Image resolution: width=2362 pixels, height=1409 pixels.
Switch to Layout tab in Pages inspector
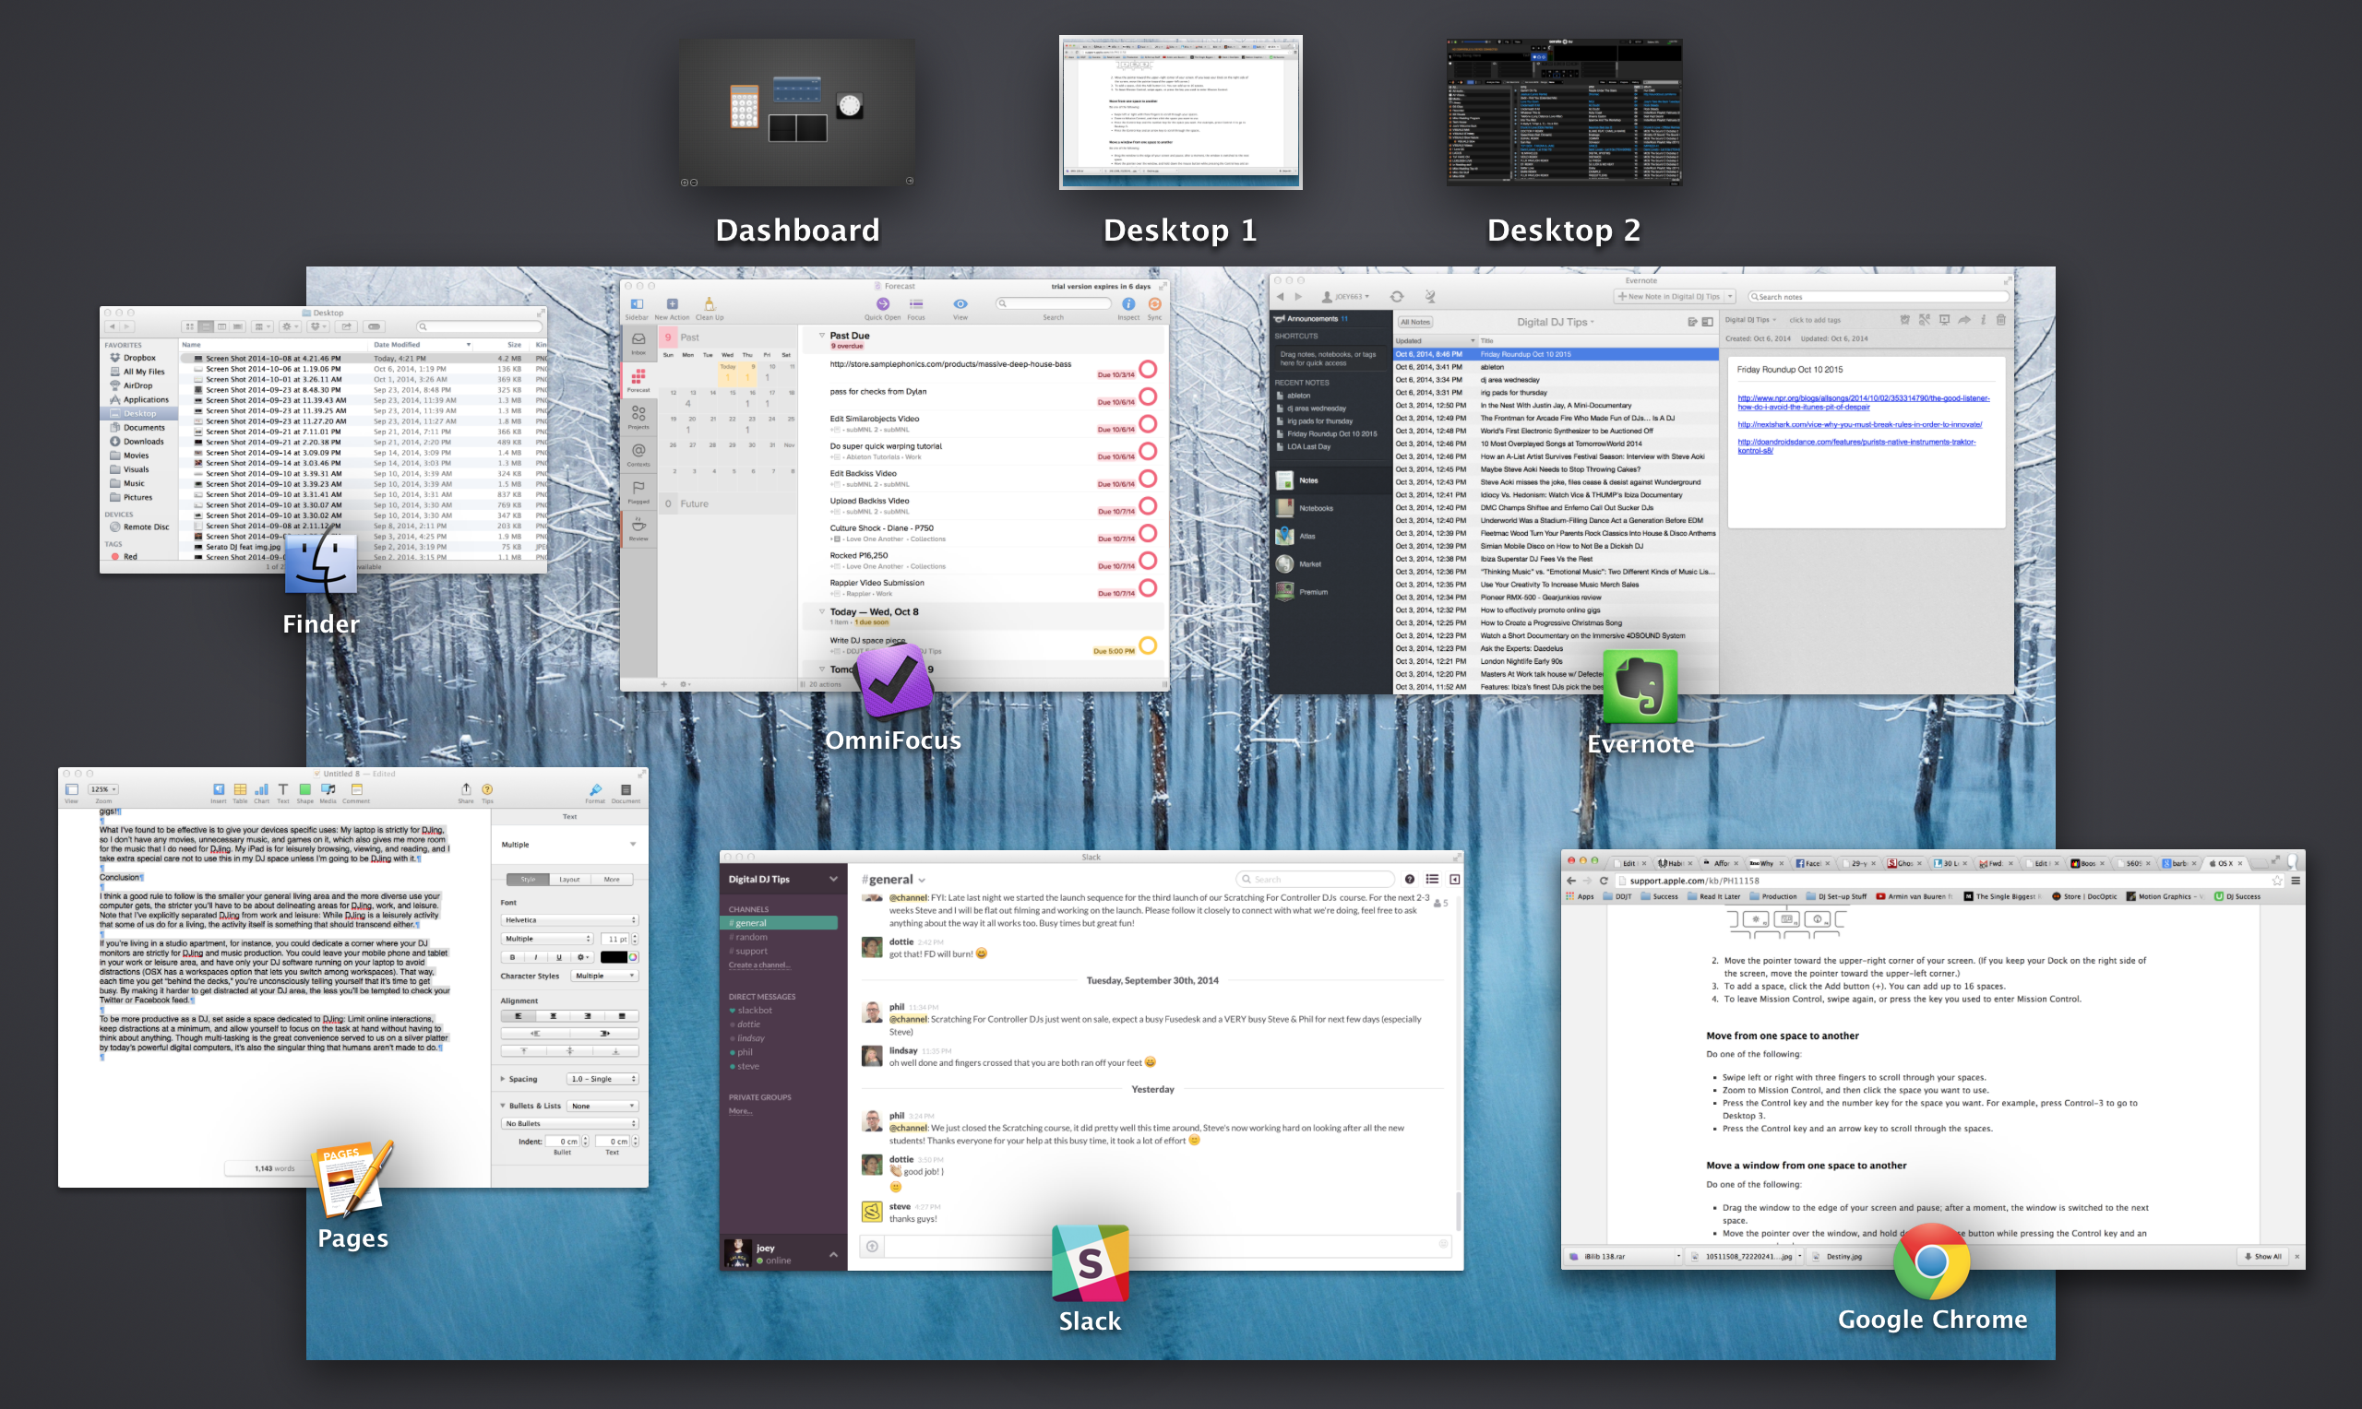pyautogui.click(x=569, y=879)
